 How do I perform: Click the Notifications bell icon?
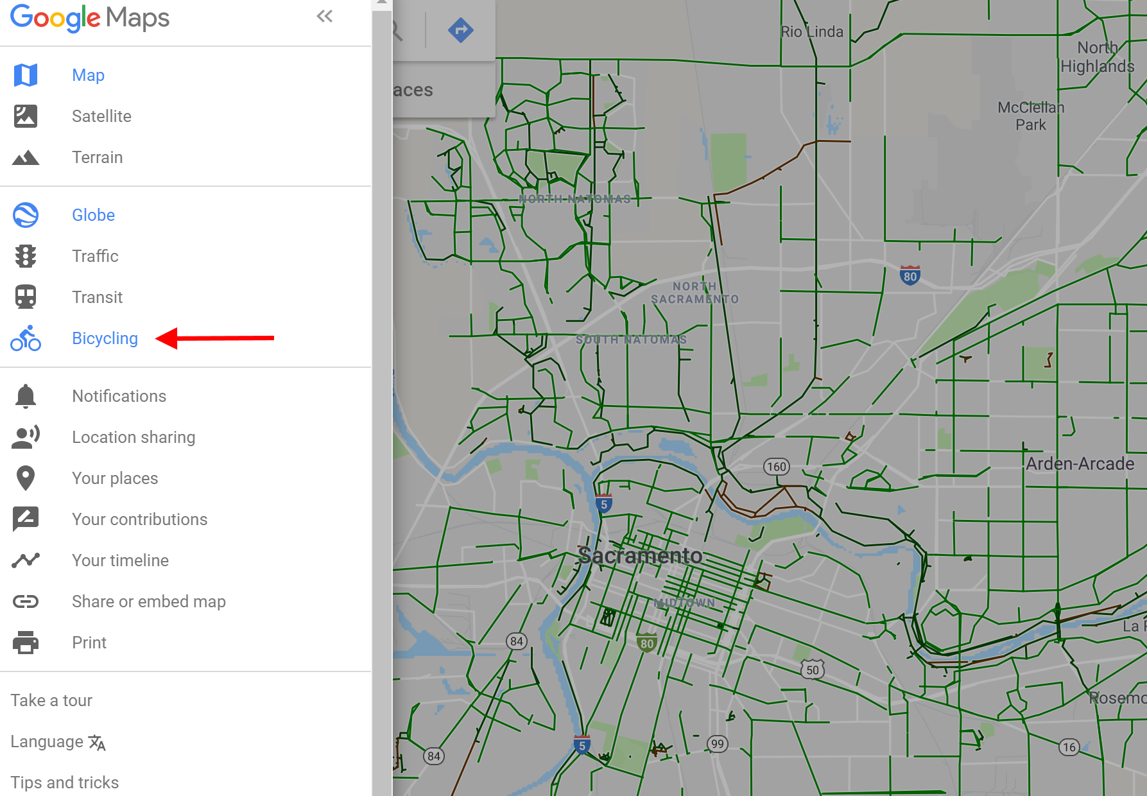[26, 396]
